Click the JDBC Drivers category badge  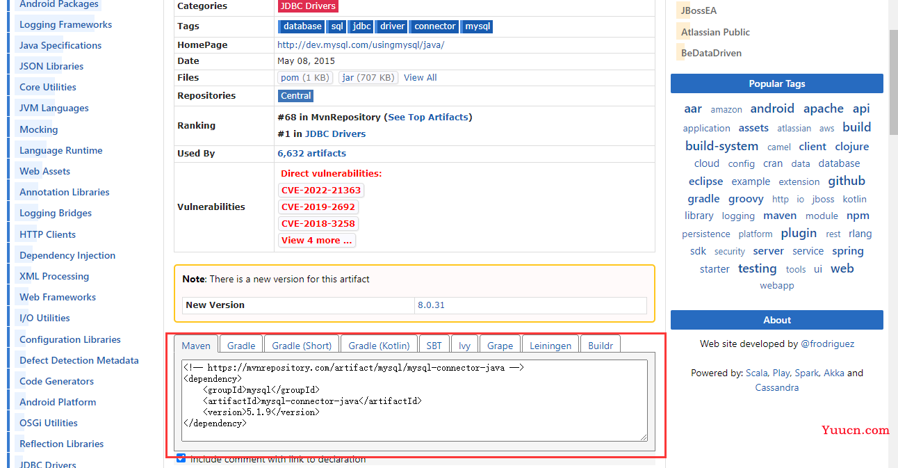[308, 6]
